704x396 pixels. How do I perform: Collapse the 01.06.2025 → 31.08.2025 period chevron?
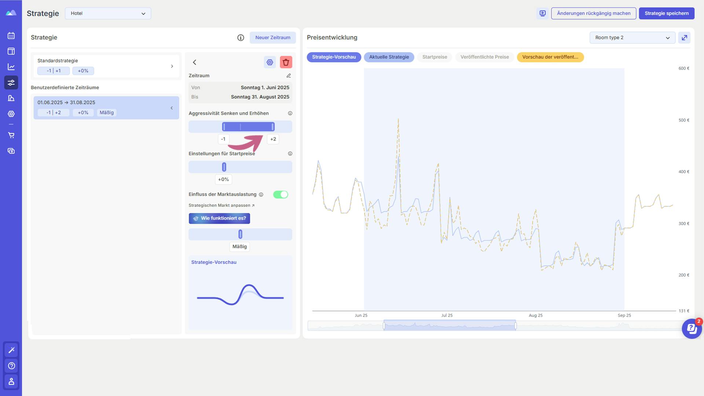tap(172, 108)
